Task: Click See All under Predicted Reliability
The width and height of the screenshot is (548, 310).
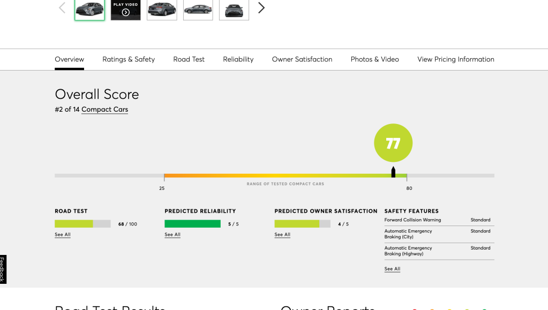Action: click(x=172, y=235)
